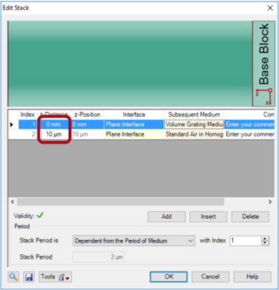Click the Base Block side label

[x=264, y=54]
